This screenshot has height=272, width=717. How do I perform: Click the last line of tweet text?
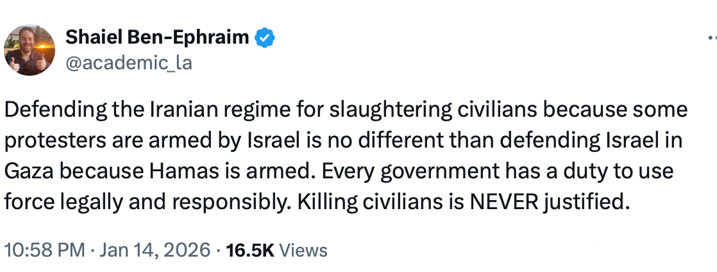314,201
